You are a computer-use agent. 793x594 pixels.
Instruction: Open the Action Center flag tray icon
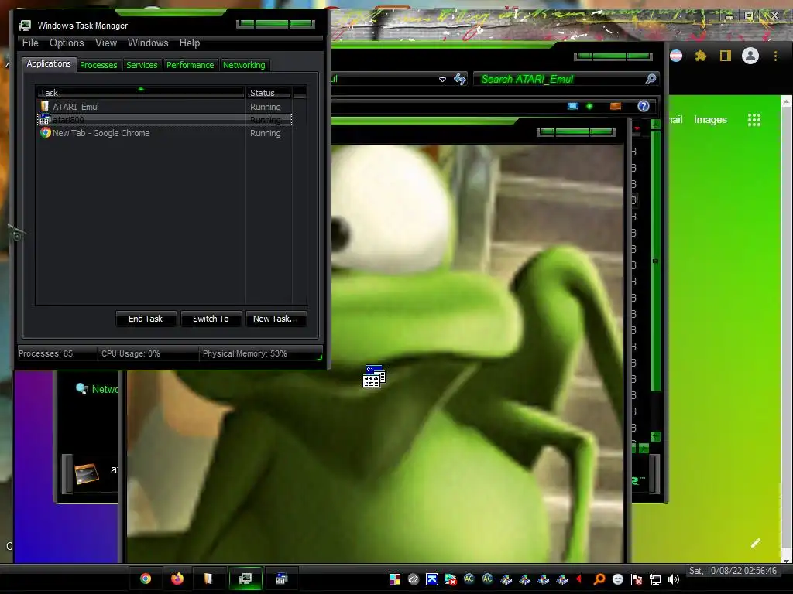(x=637, y=579)
